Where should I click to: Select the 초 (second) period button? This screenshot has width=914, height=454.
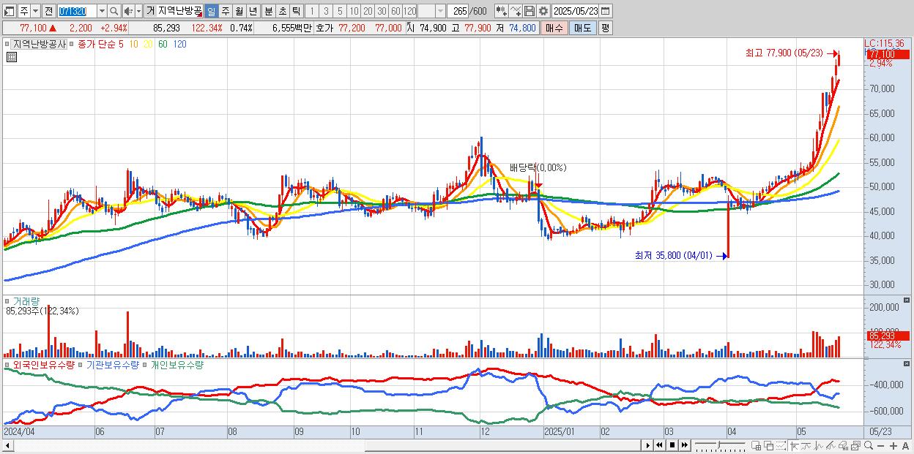(x=282, y=11)
